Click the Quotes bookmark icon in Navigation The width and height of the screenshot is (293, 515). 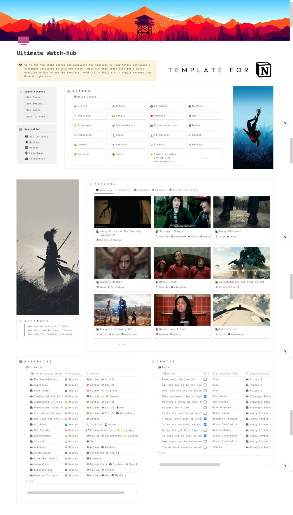tap(27, 142)
